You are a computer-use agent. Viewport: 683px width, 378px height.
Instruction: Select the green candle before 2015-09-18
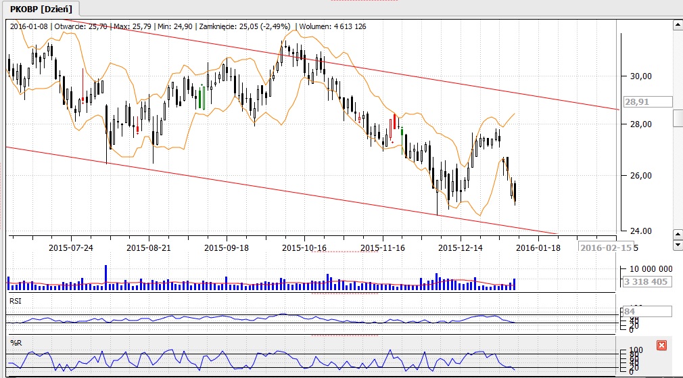pos(202,98)
